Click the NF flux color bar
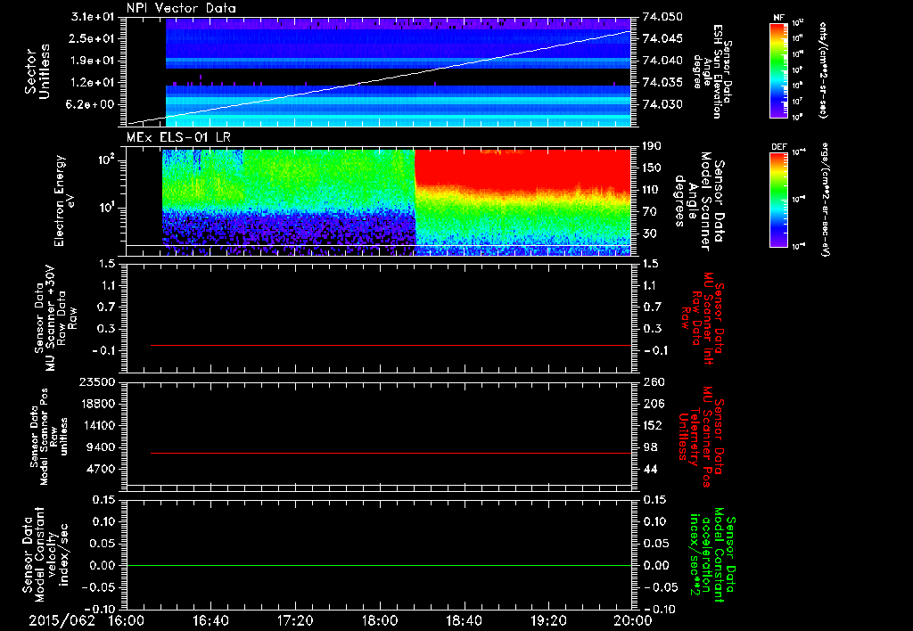Image resolution: width=913 pixels, height=631 pixels. (x=778, y=70)
